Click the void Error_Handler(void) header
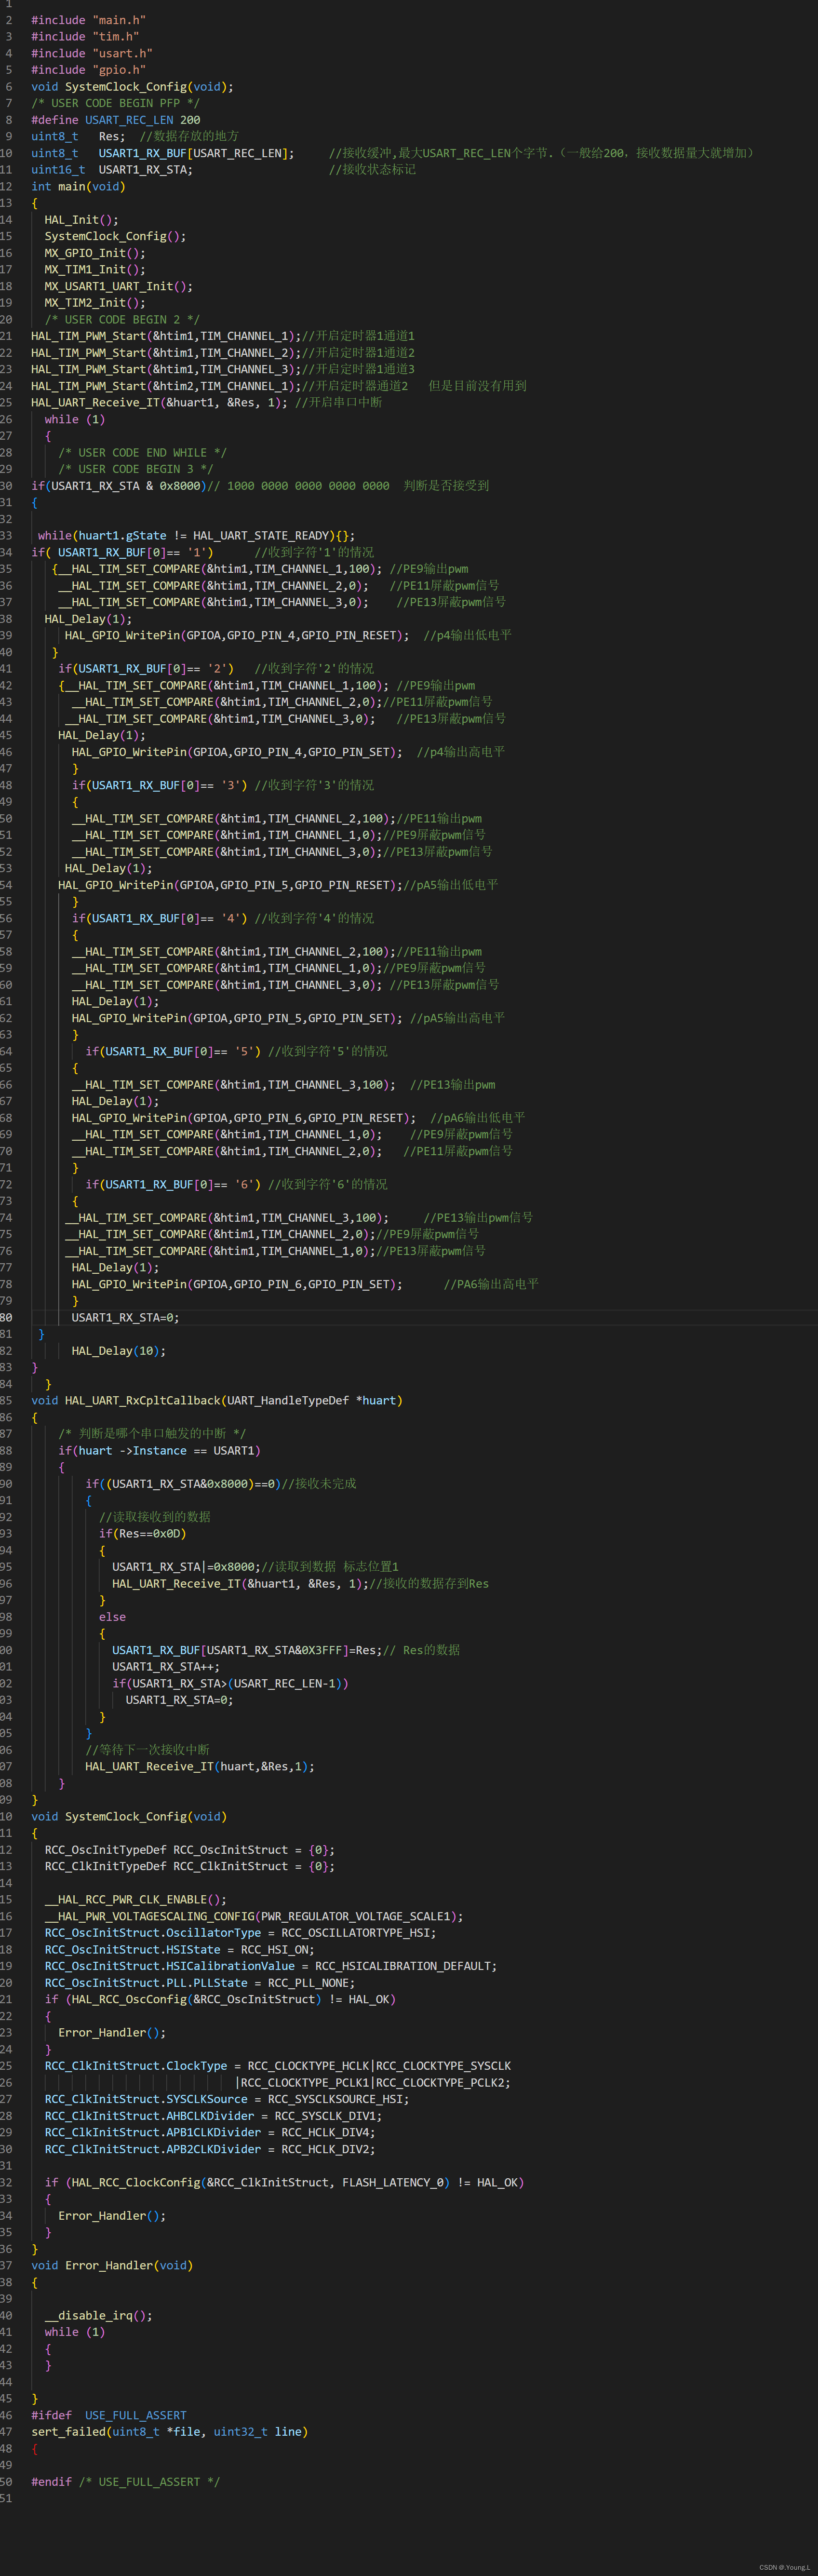818x2576 pixels. [112, 2266]
